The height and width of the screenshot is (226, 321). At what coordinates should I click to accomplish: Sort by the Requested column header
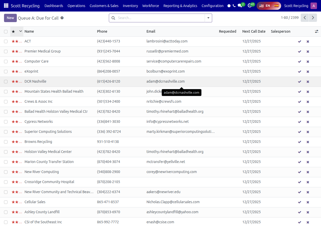tap(227, 31)
